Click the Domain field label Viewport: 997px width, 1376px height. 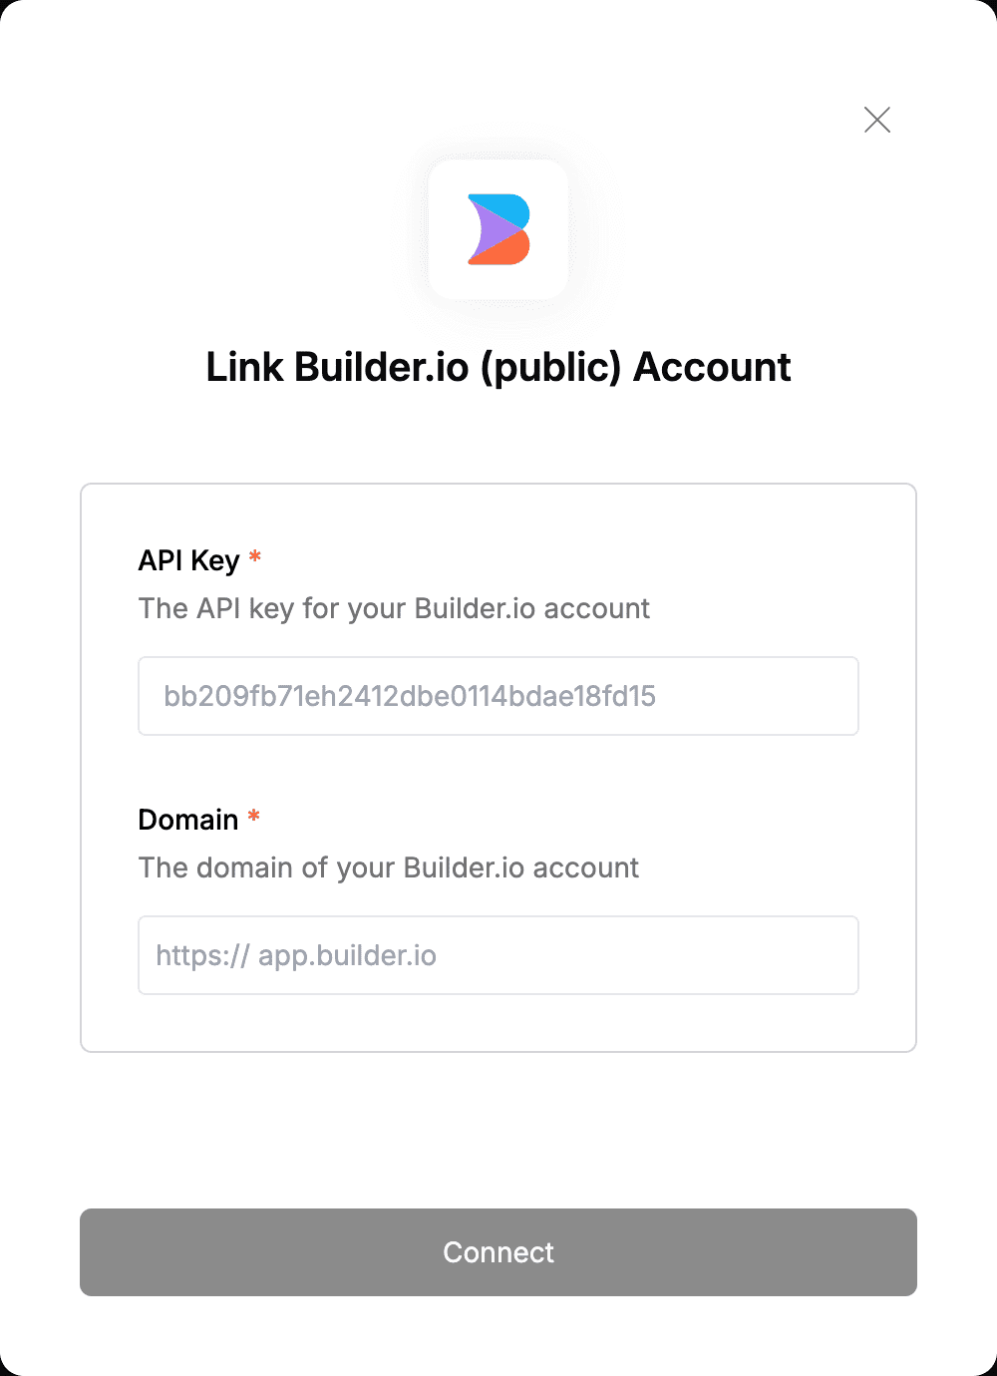point(188,820)
